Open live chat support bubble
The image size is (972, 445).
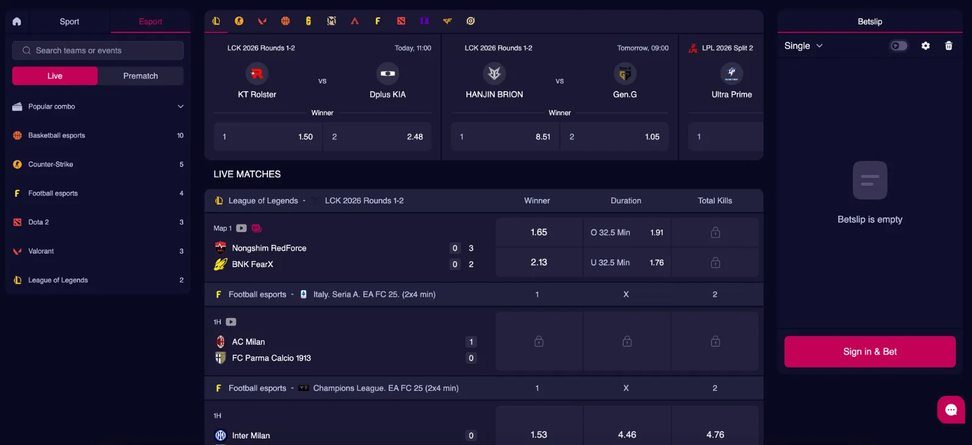pos(951,410)
